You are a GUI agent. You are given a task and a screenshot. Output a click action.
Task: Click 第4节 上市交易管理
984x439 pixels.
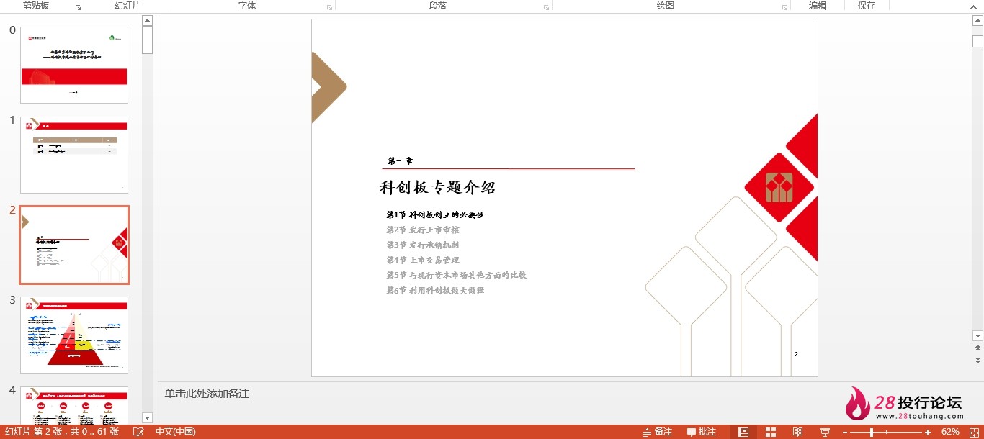(x=423, y=260)
